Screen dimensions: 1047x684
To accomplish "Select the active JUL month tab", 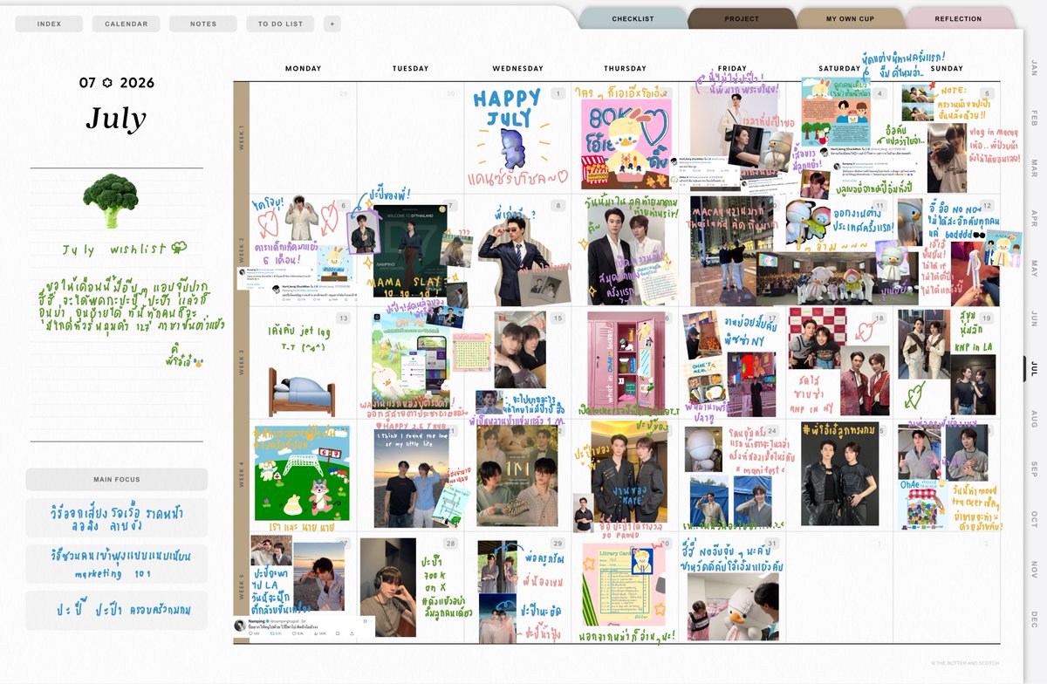I will [1034, 368].
